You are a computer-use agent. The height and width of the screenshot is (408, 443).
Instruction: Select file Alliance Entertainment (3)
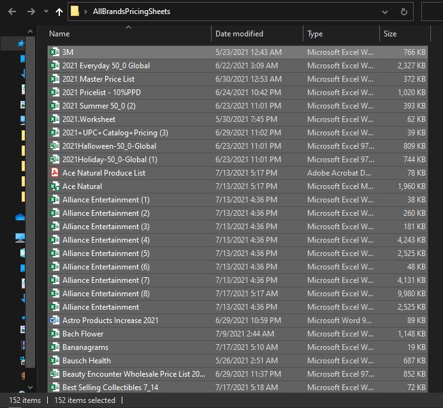pos(238,227)
